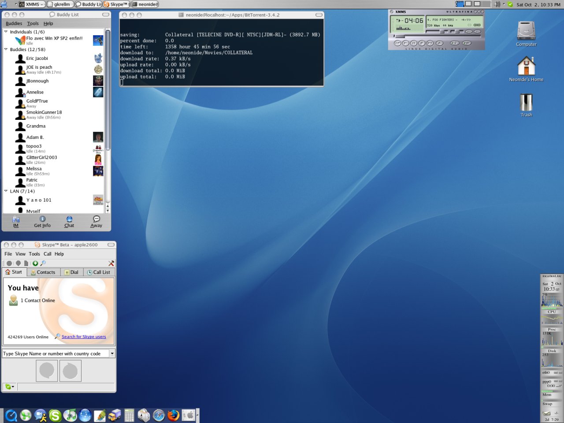
Task: Click Get Info in Buddy List
Action: (42, 222)
